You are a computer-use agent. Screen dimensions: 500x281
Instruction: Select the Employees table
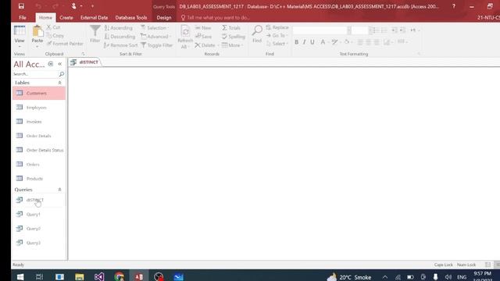(39, 108)
